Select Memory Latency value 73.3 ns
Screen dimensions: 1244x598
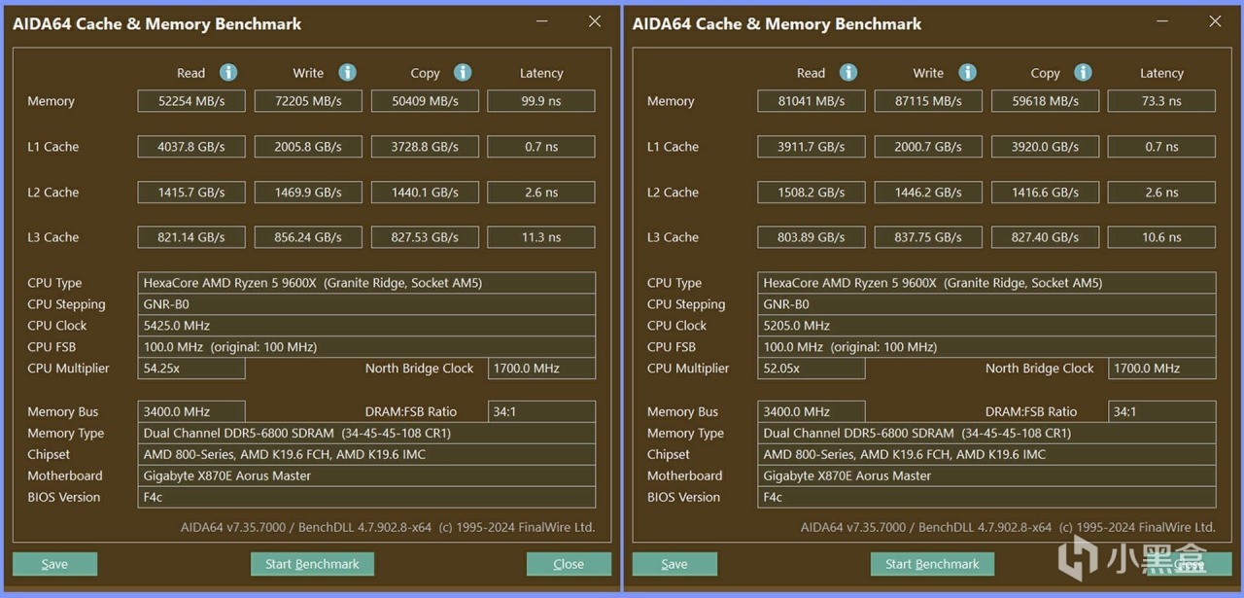1161,101
